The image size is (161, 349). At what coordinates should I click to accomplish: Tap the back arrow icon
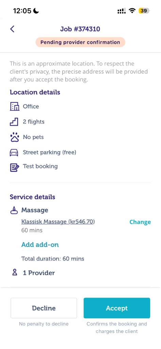[x=12, y=29]
